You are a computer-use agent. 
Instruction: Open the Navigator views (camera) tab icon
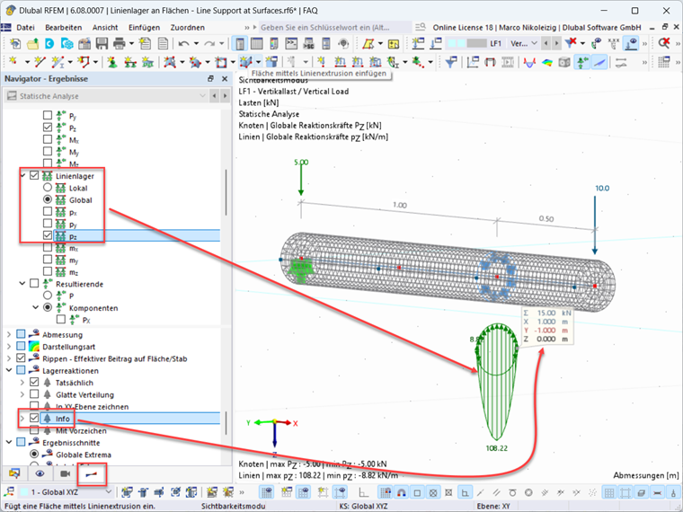point(66,473)
